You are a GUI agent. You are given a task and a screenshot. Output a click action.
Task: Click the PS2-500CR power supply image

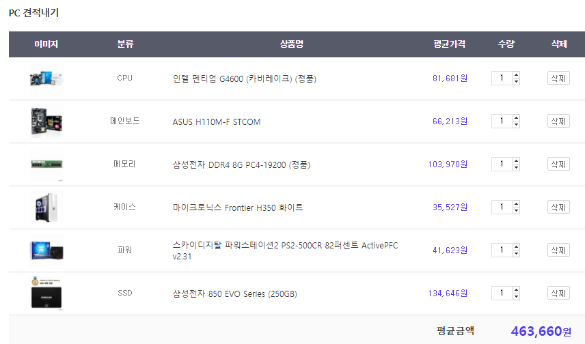click(46, 250)
